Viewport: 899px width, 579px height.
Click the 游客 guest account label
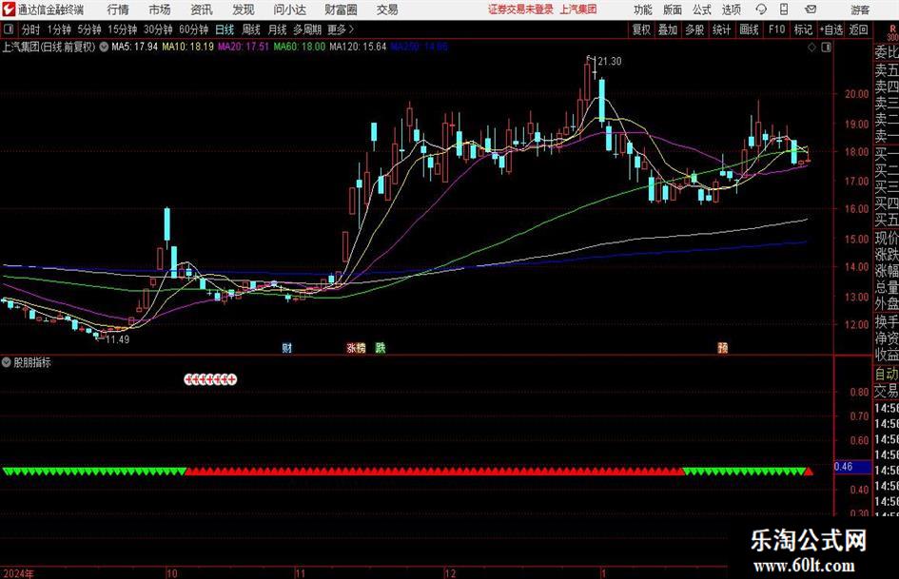click(859, 10)
